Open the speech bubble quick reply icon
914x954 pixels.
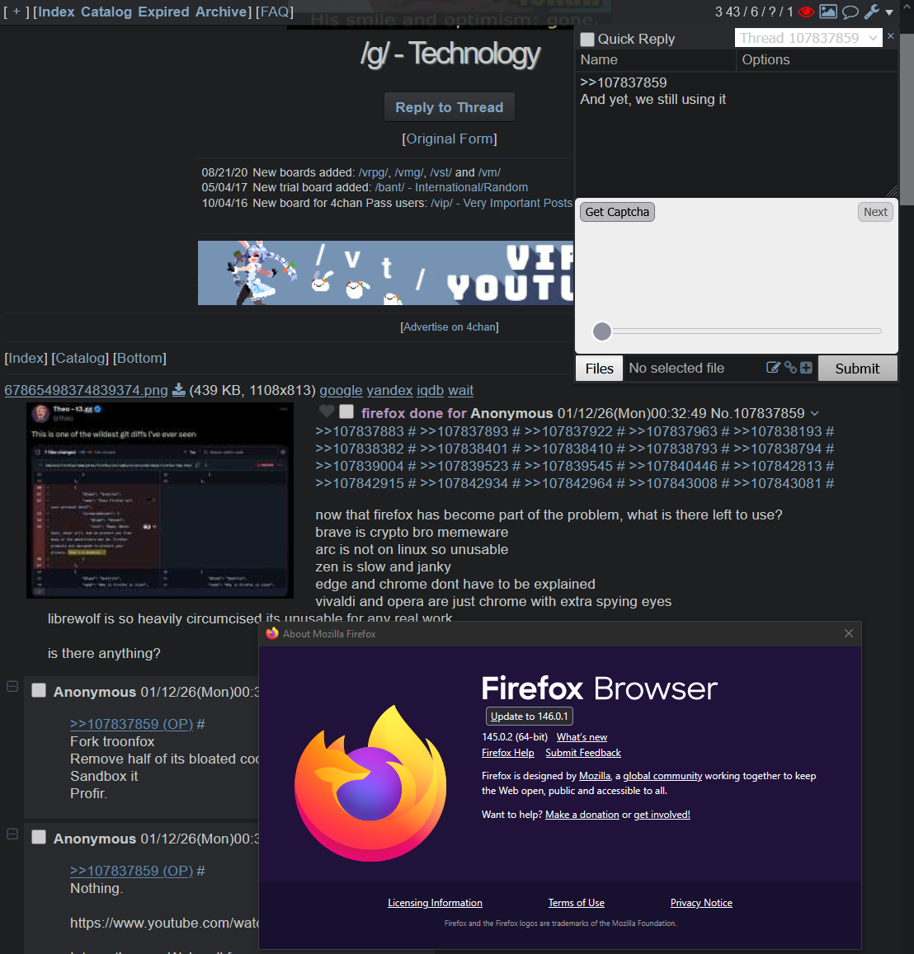[850, 12]
